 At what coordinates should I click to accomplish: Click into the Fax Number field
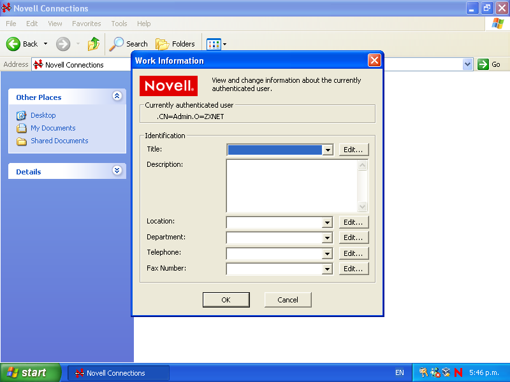(275, 269)
